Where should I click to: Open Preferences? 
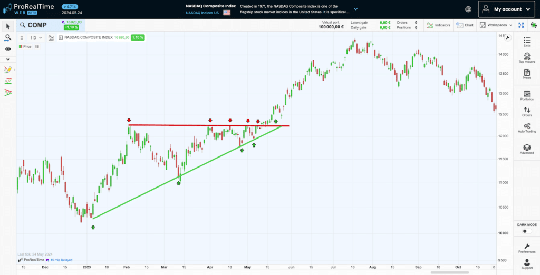coord(527,248)
